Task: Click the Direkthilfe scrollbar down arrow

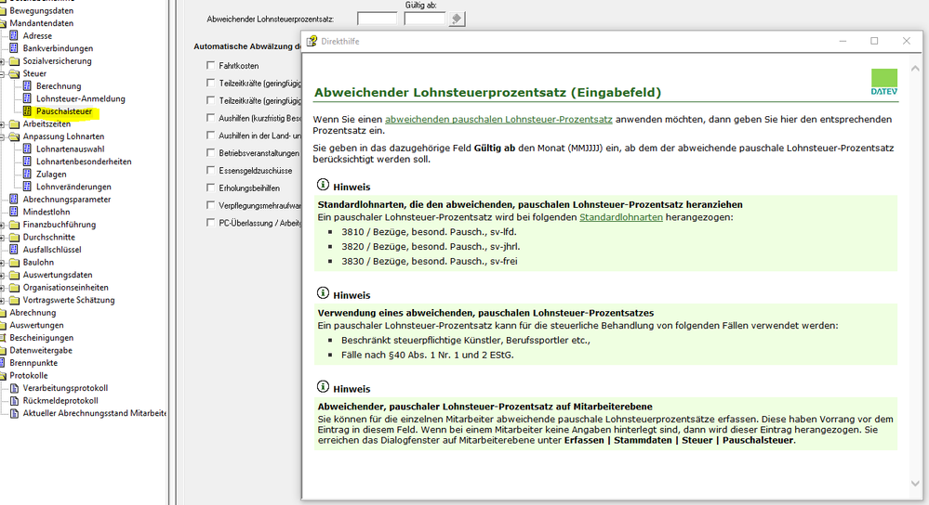Action: 915,483
